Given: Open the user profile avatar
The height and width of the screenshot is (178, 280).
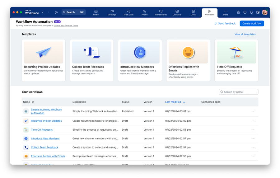Looking at the screenshot, I should tap(265, 12).
